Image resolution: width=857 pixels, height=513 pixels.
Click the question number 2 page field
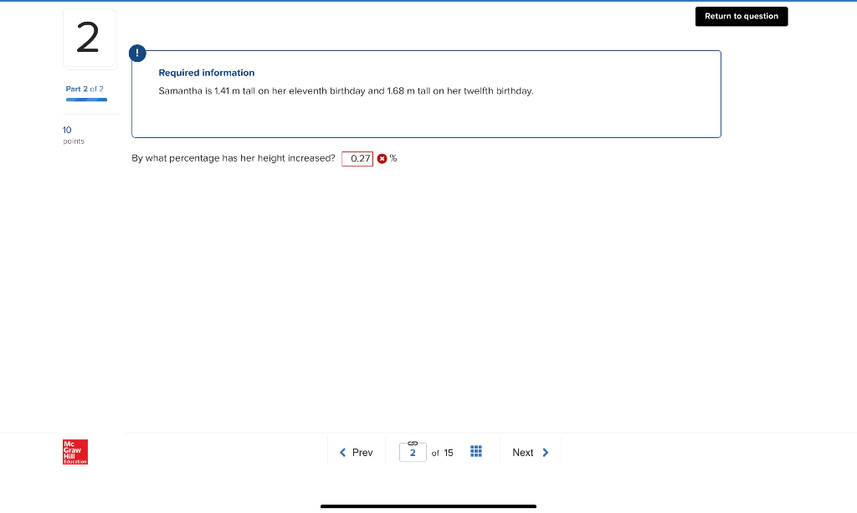click(x=413, y=453)
